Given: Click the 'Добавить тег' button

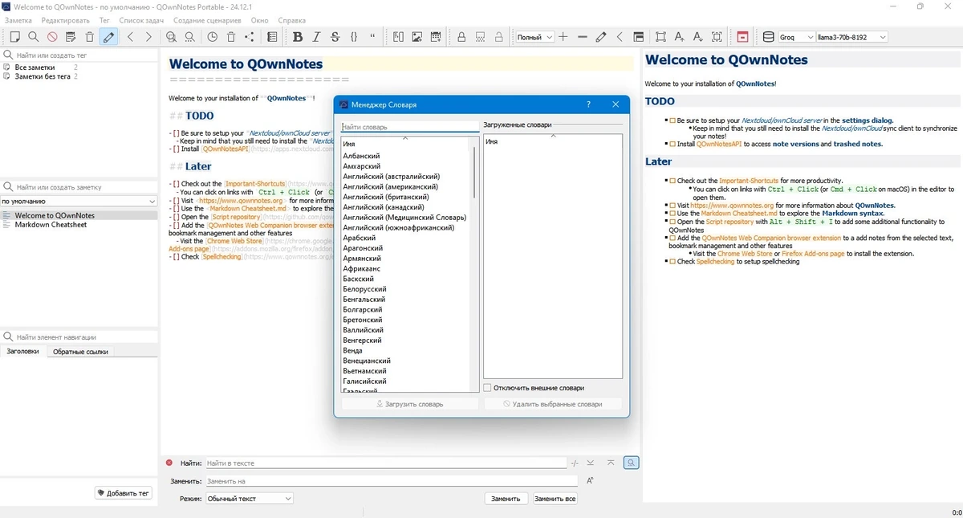Looking at the screenshot, I should tap(123, 493).
